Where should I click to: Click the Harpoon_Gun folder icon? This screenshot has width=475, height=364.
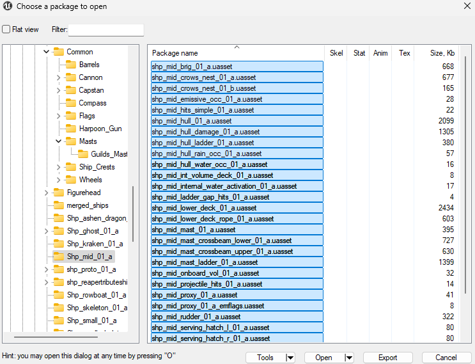(x=70, y=129)
